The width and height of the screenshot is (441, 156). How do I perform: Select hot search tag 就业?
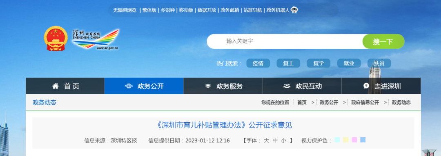click(349, 63)
